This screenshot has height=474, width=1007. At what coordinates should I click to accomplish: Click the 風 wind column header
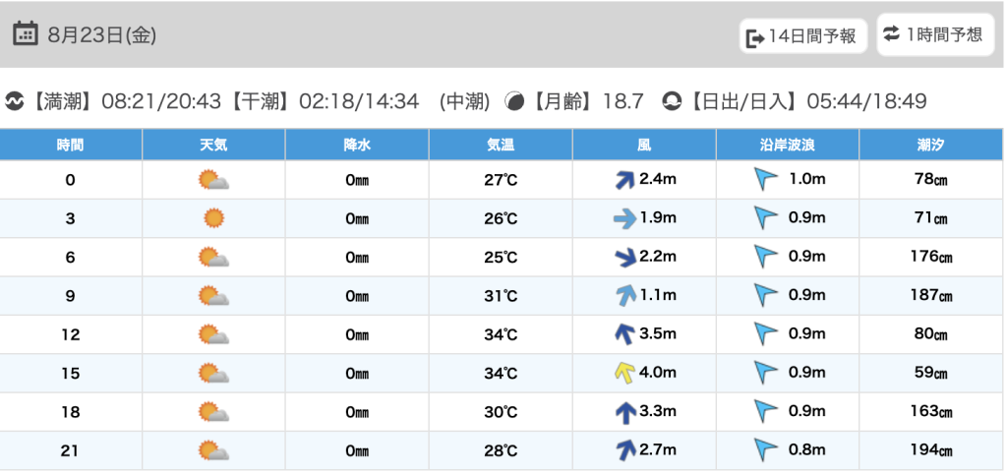coord(644,145)
